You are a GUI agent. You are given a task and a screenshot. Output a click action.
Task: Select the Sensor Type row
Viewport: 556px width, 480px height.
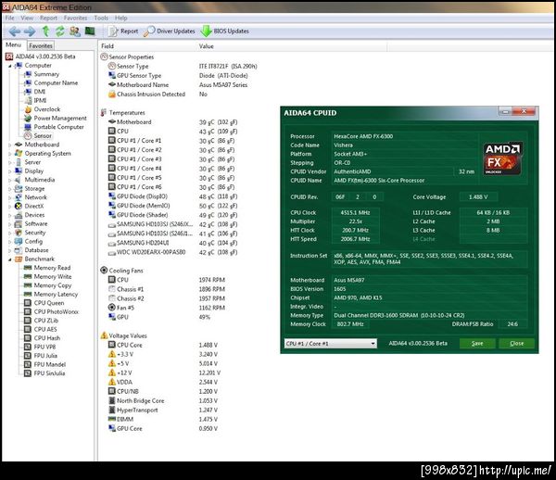pos(183,67)
